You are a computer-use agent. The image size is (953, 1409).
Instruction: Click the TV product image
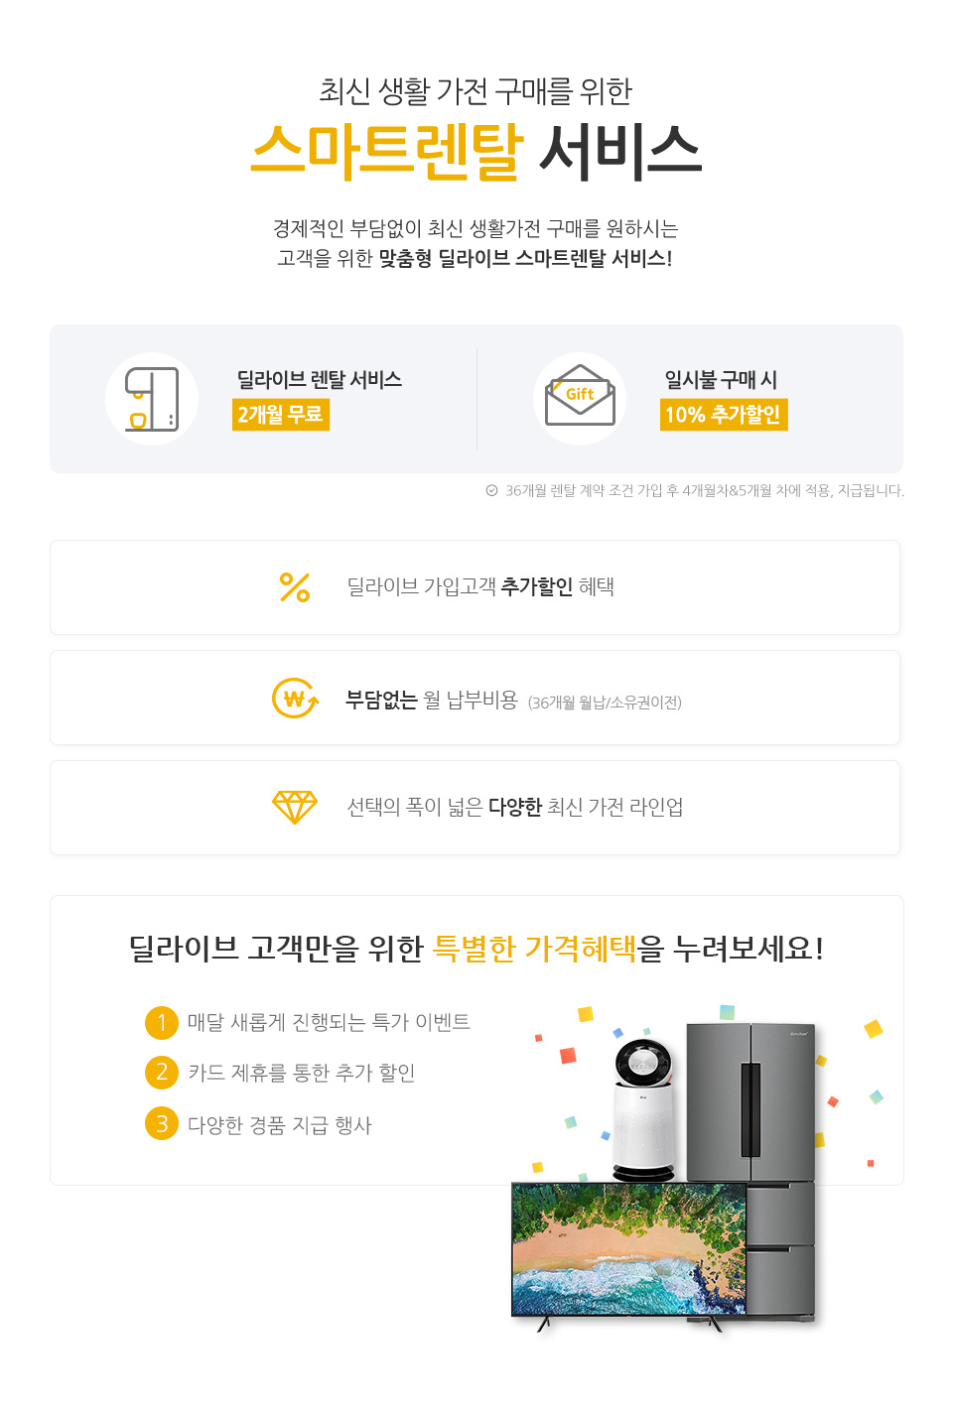tap(629, 1254)
